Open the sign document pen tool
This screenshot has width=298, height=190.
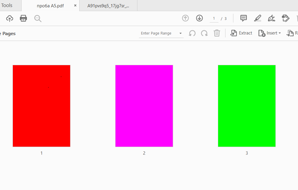click(271, 18)
